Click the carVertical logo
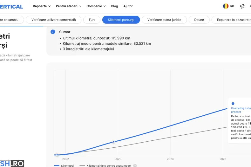The image size is (251, 167). pos(11,7)
